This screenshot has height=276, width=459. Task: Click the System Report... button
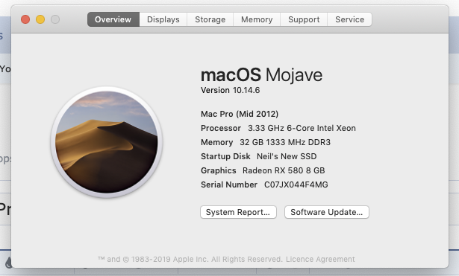pos(238,212)
